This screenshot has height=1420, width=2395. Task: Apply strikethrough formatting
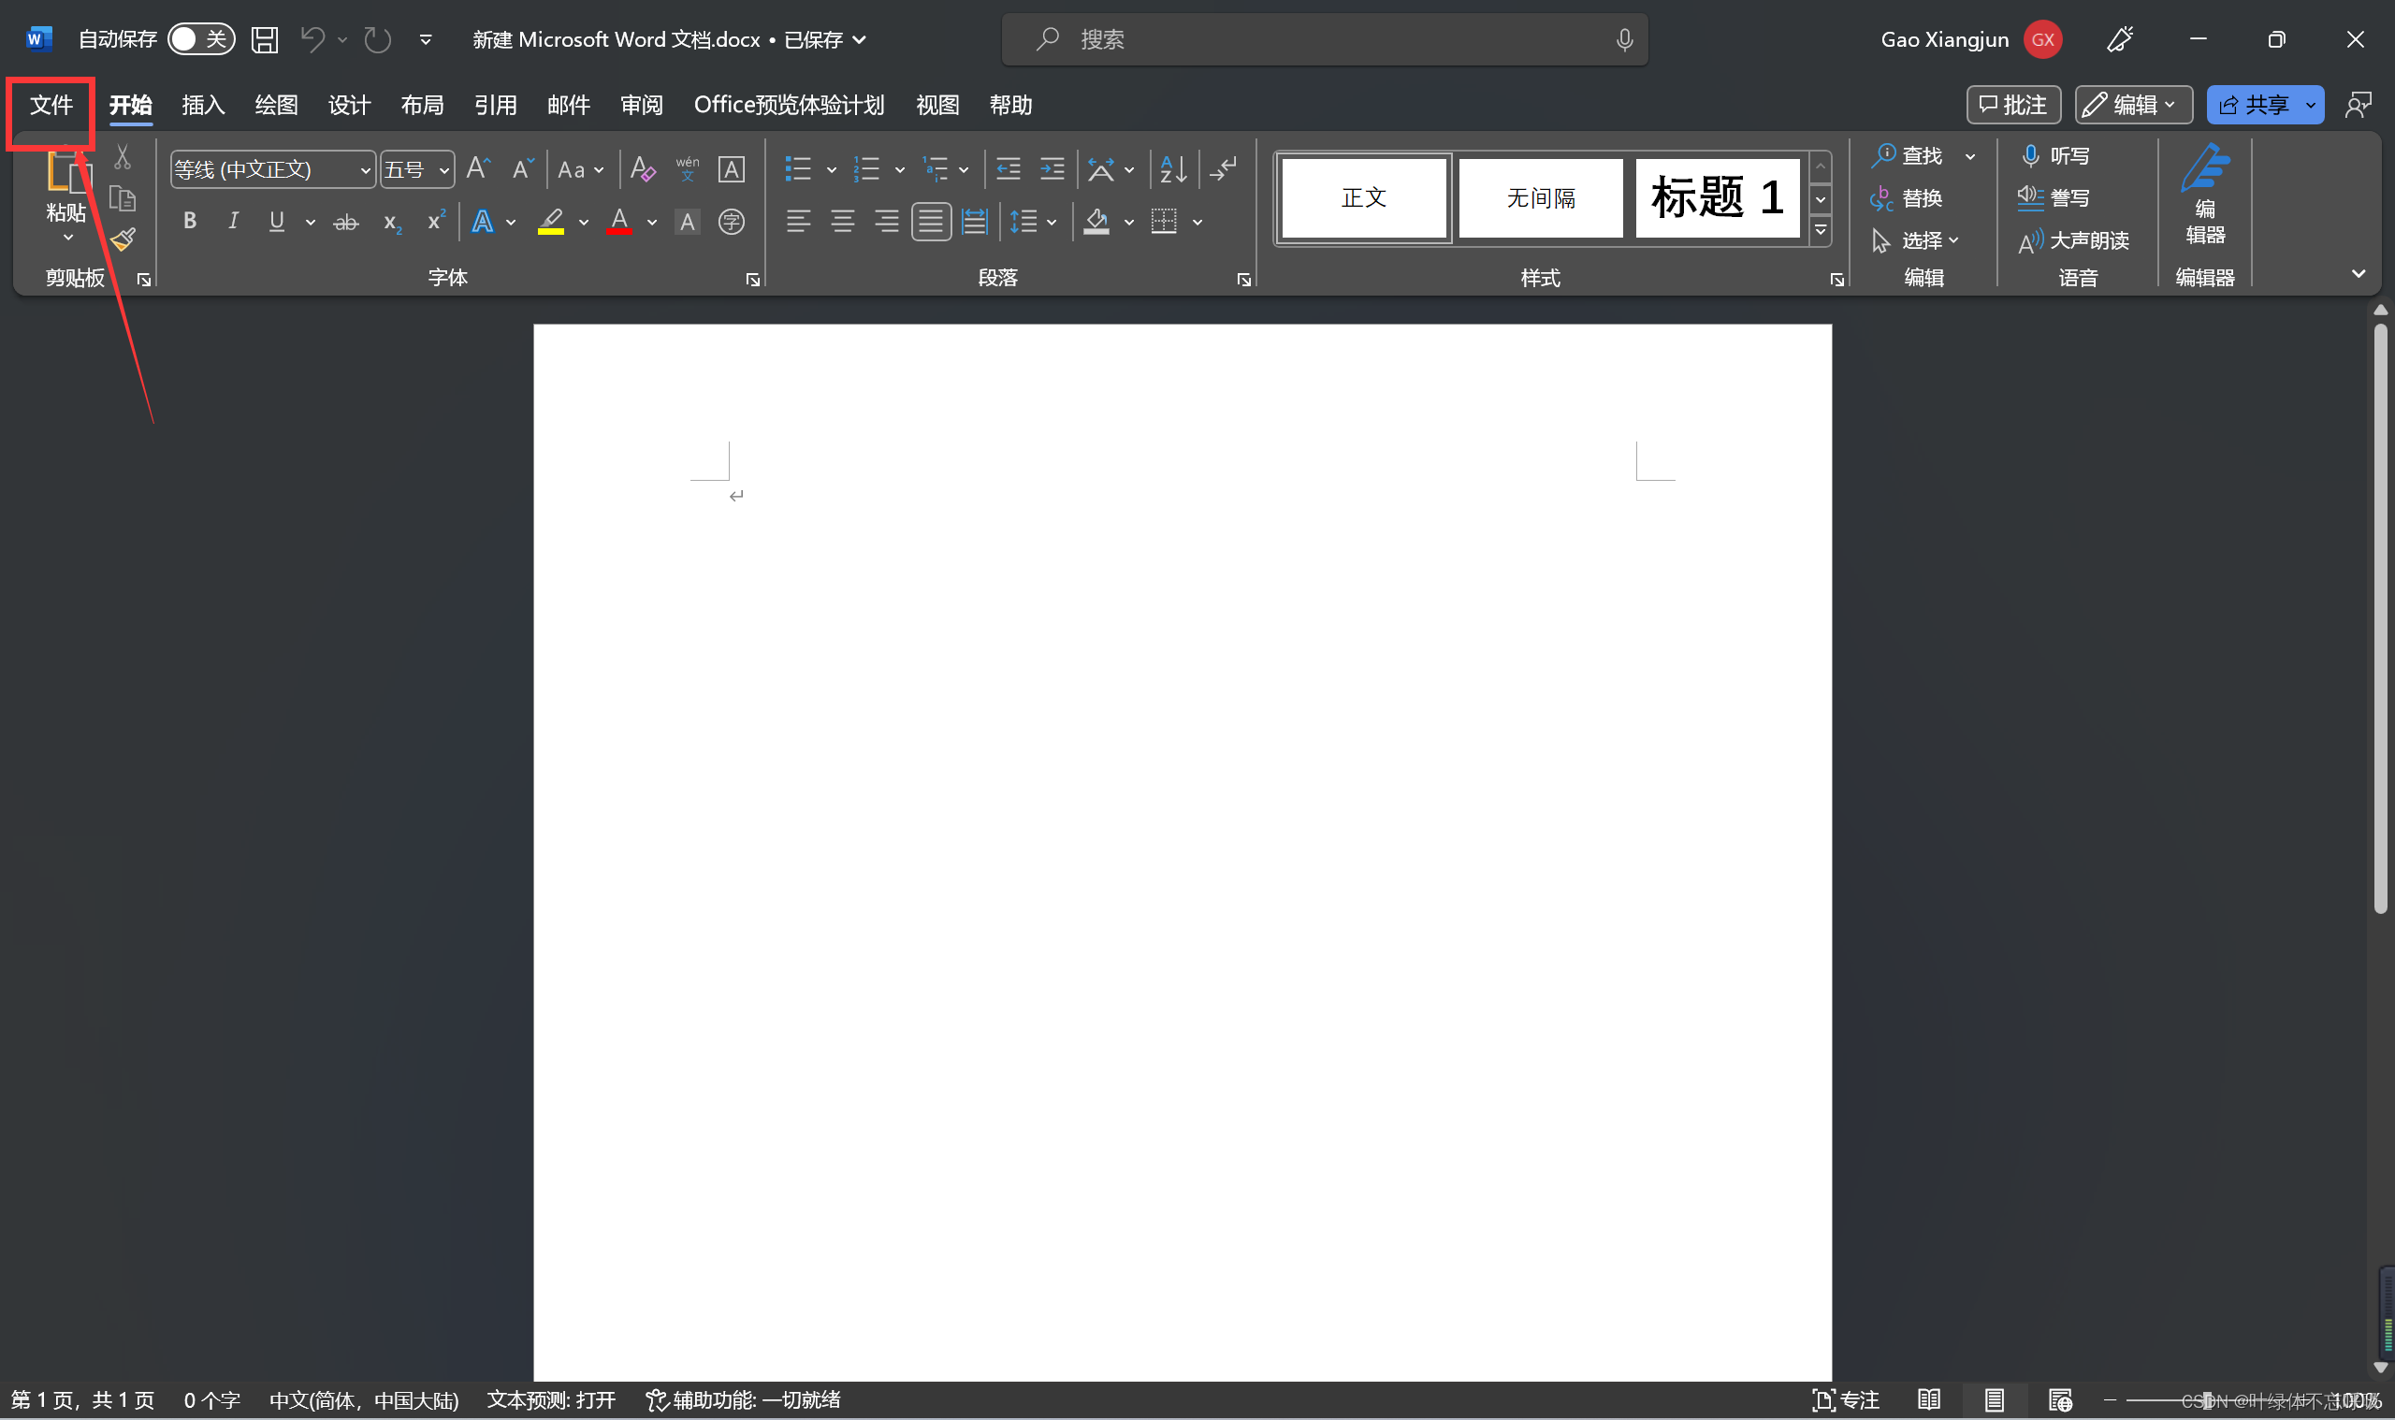[345, 223]
